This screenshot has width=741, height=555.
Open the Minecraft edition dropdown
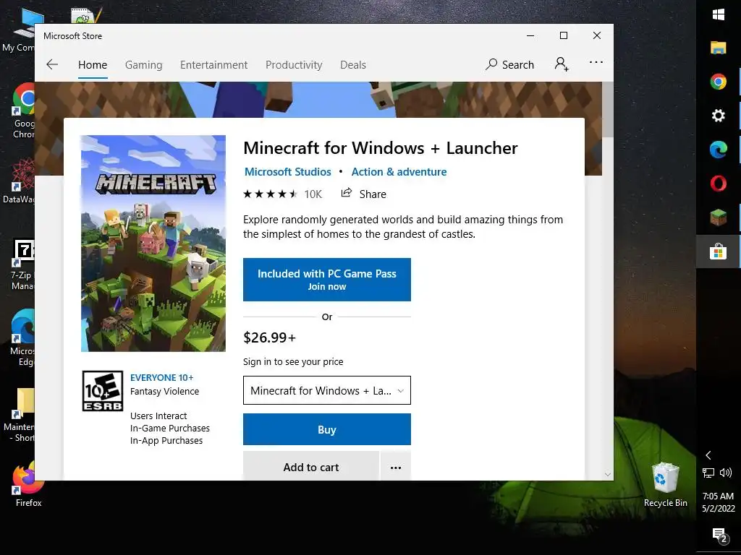point(326,390)
